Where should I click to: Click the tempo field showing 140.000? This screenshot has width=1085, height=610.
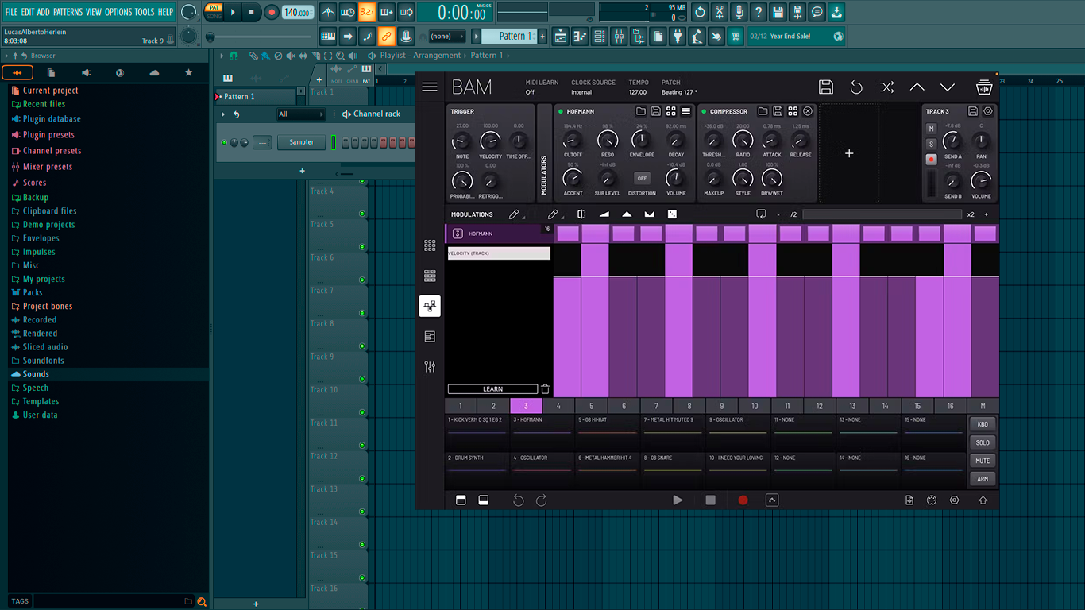(x=298, y=13)
